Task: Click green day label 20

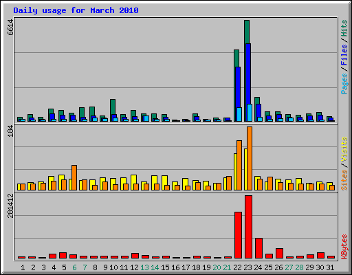Action: pyautogui.click(x=217, y=267)
